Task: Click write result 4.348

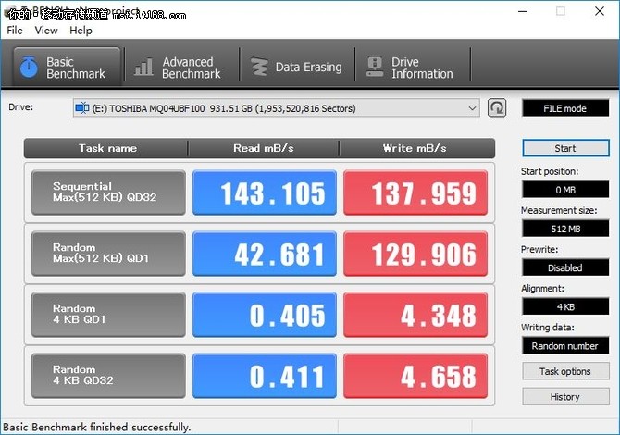Action: 415,315
